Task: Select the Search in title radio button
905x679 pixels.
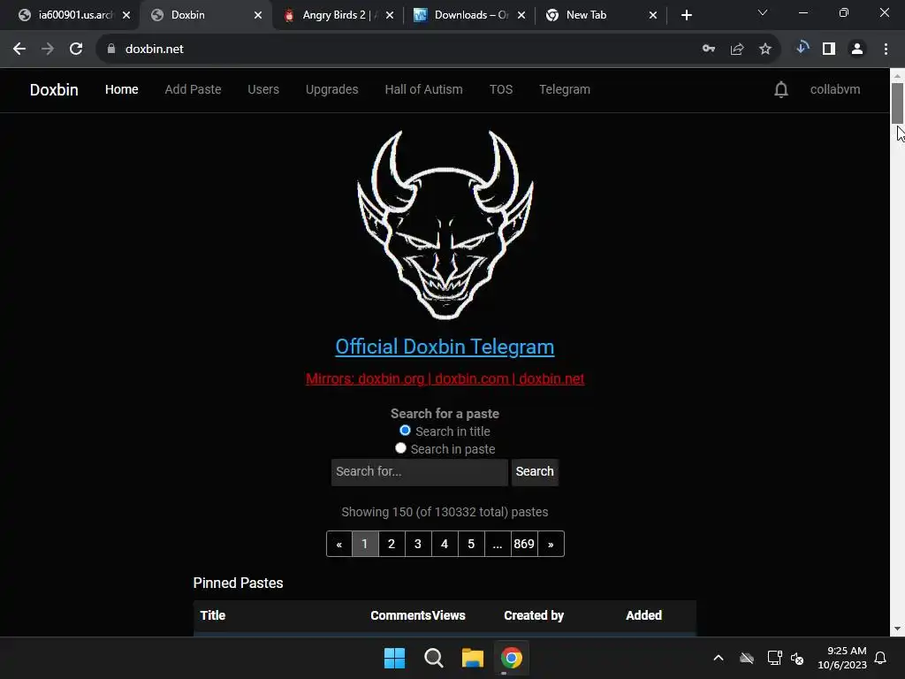Action: coord(405,431)
